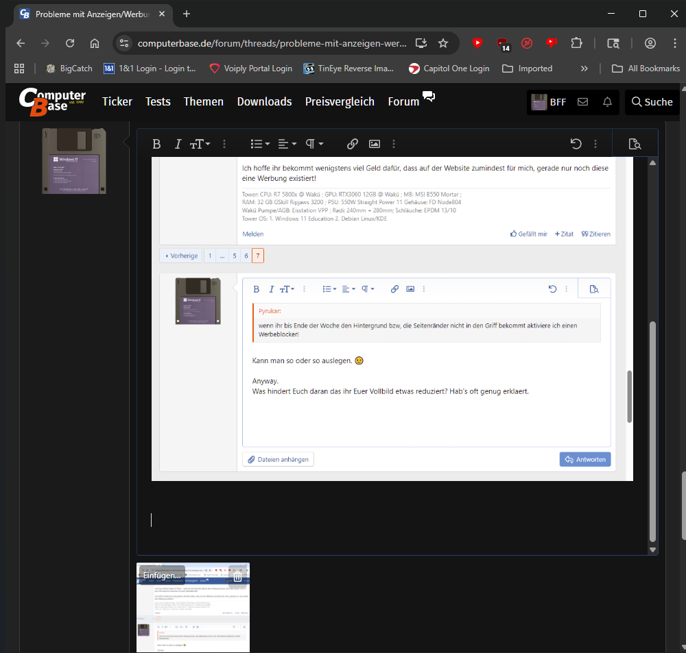This screenshot has height=653, width=686.
Task: Open Preisvergleich menu item
Action: coord(340,101)
